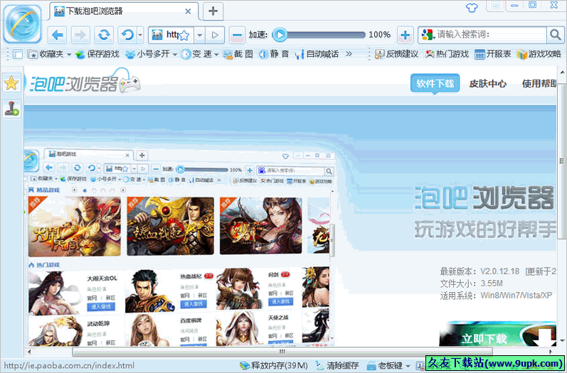
Task: Click the horizontal scrollbar left arrow
Action: click(29, 352)
